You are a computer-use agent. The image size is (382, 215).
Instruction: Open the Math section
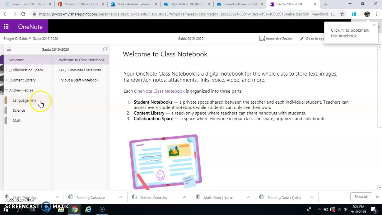(17, 121)
